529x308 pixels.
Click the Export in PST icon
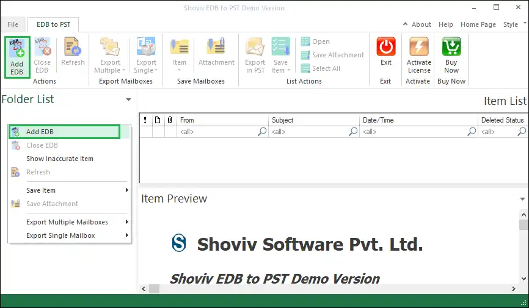pos(255,46)
